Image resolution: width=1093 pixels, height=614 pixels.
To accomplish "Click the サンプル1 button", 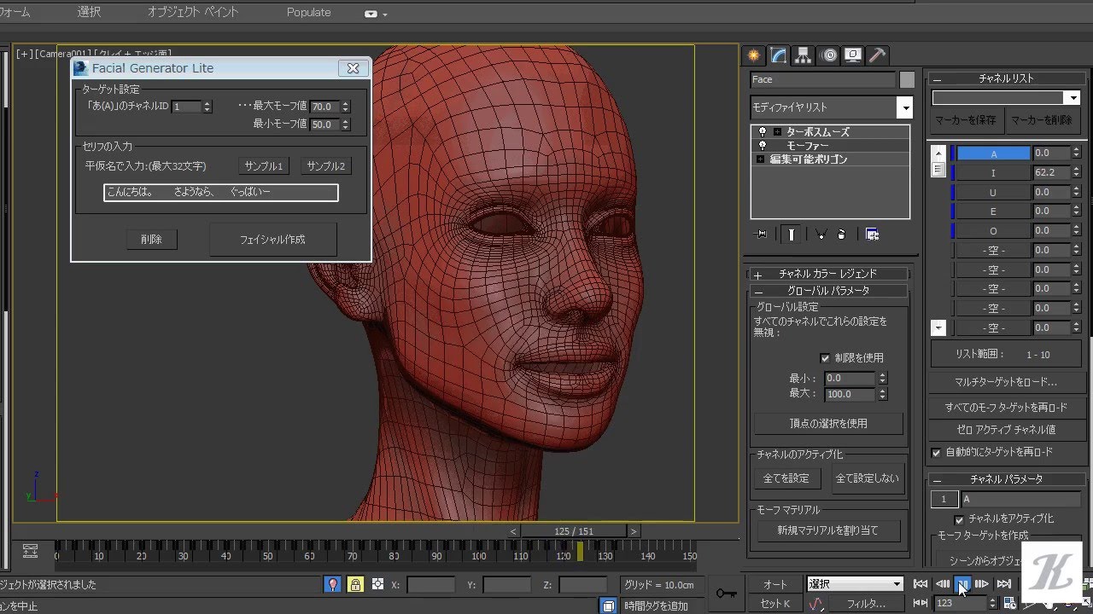I will point(263,166).
